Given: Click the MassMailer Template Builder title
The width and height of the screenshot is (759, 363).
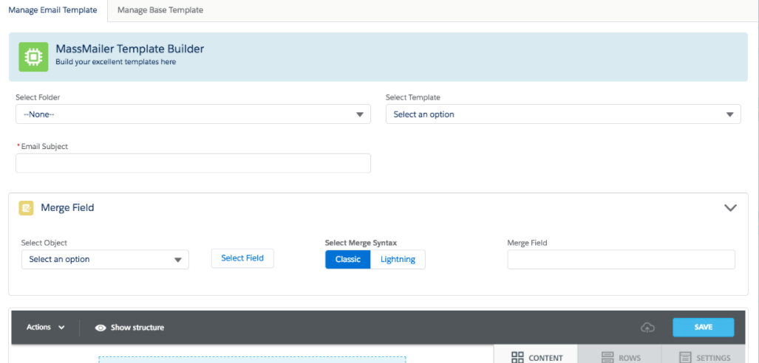Looking at the screenshot, I should (130, 49).
